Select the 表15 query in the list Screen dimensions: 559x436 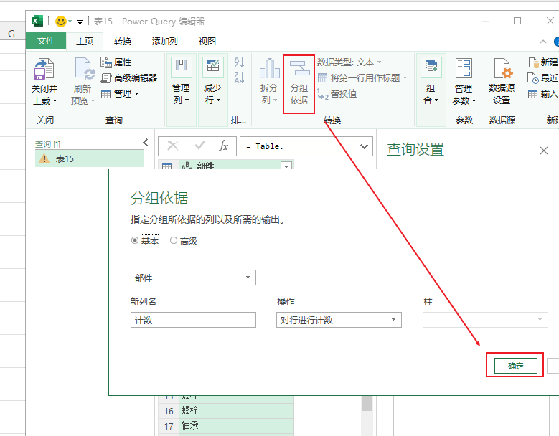tap(90, 158)
